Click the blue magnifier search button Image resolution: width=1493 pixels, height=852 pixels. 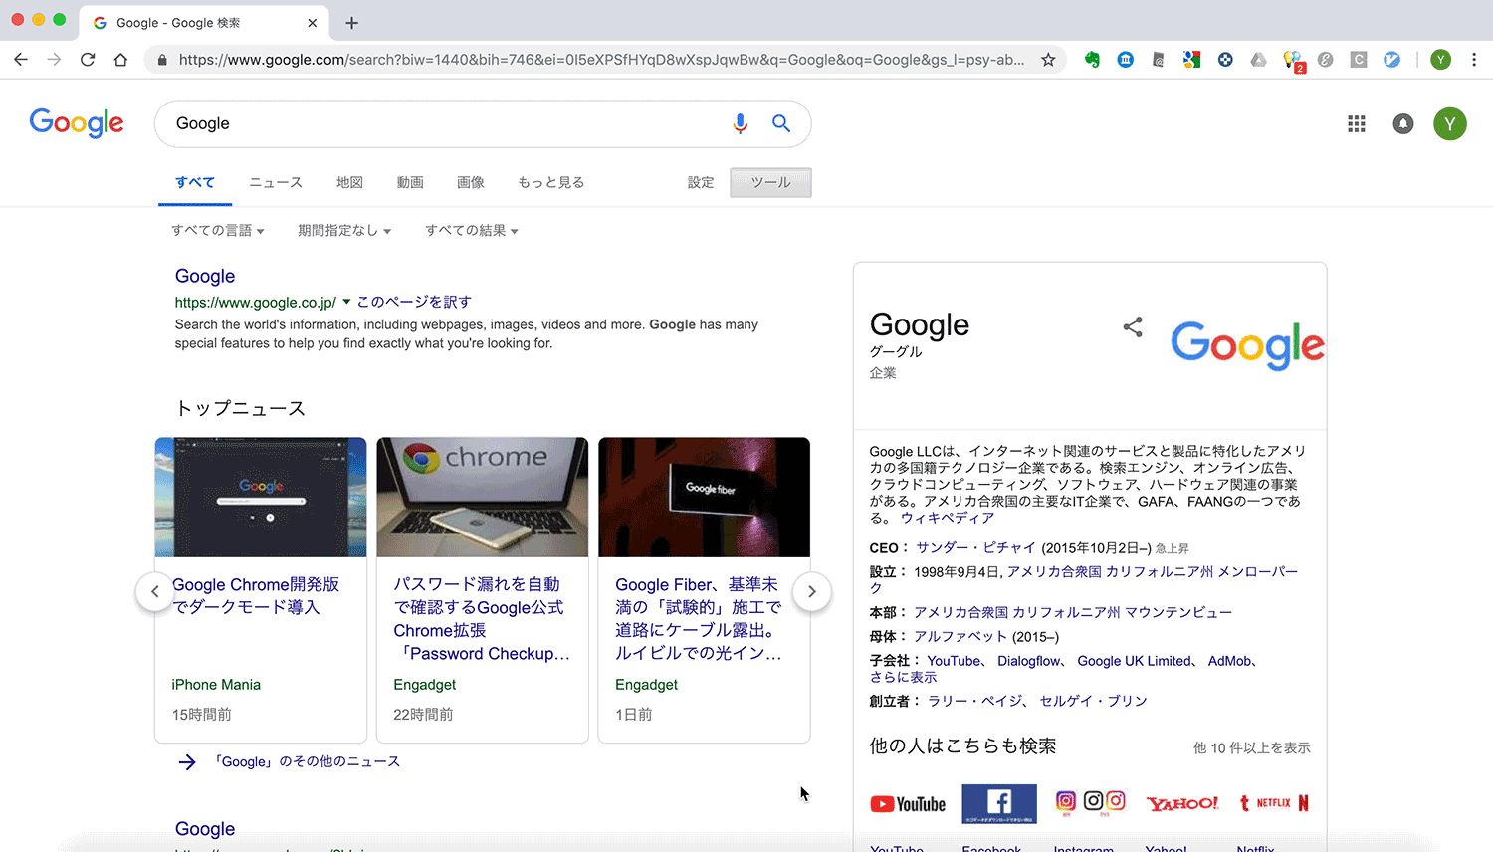point(781,123)
